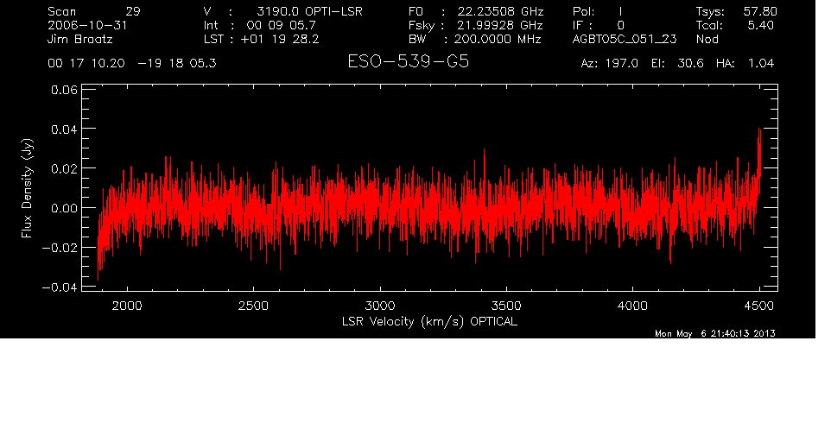This screenshot has width=831, height=423.
Task: Click the 0.02 y-axis tick label
Action: (64, 168)
